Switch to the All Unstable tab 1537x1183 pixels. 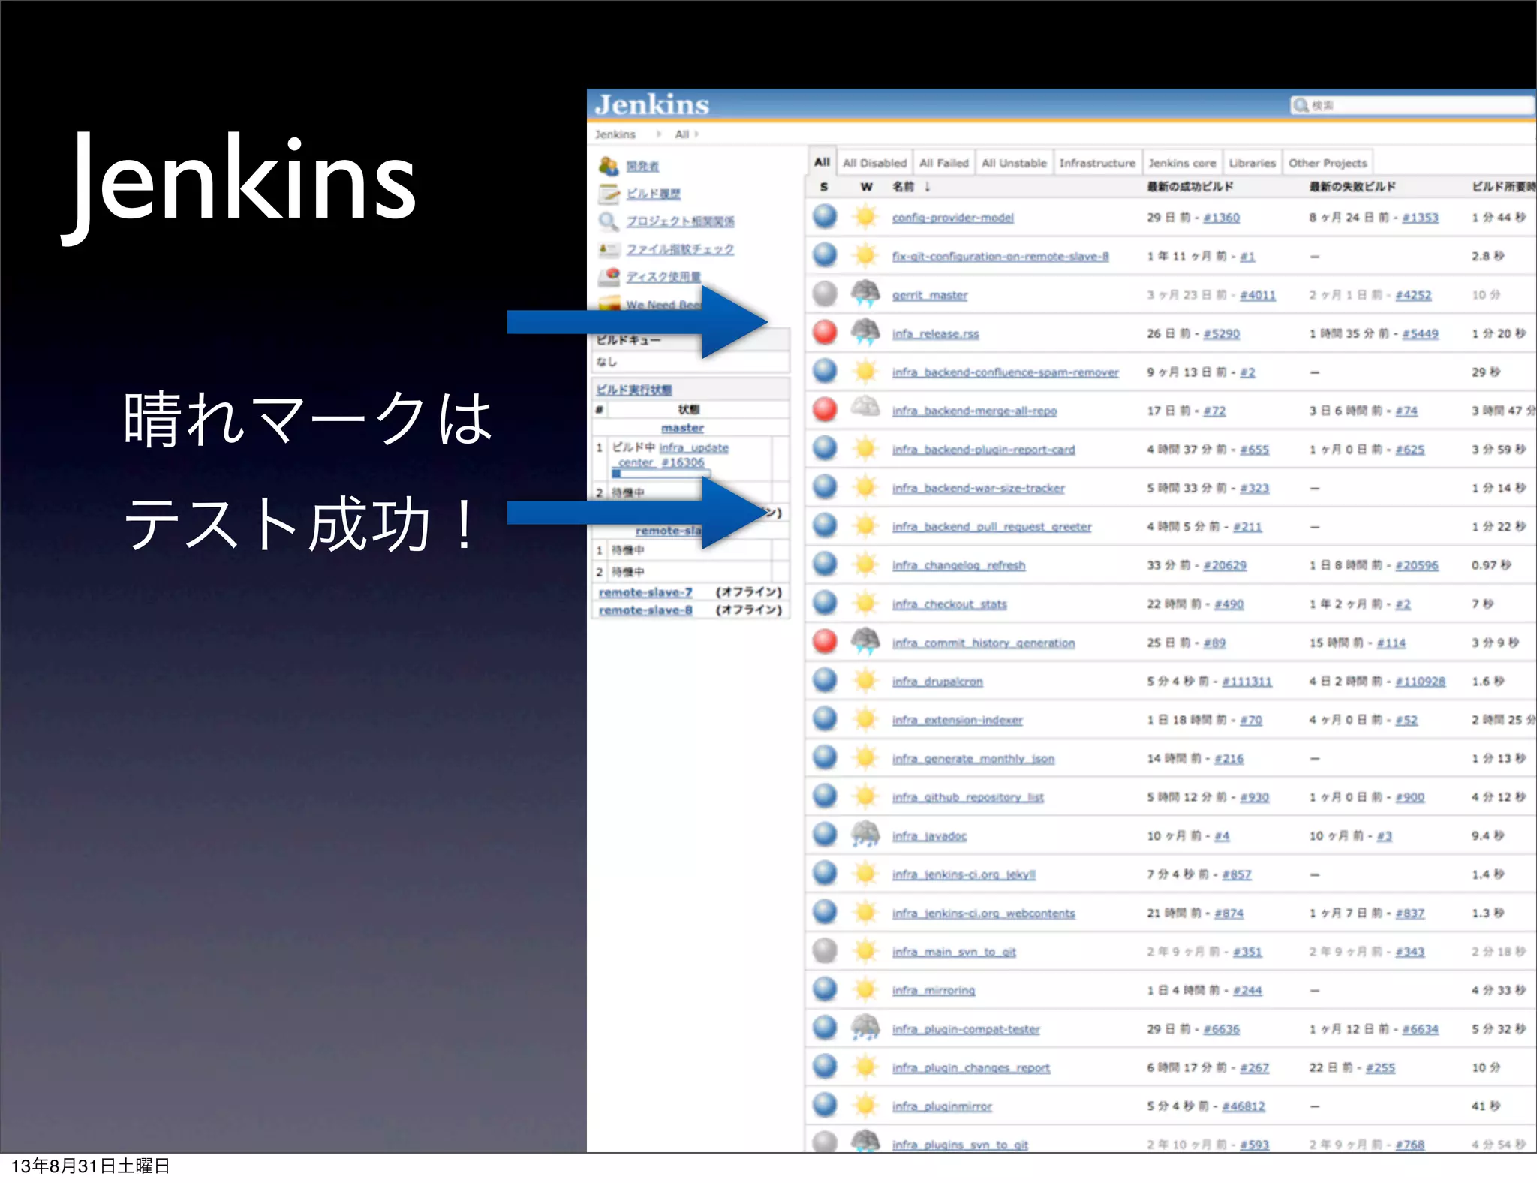click(1014, 163)
